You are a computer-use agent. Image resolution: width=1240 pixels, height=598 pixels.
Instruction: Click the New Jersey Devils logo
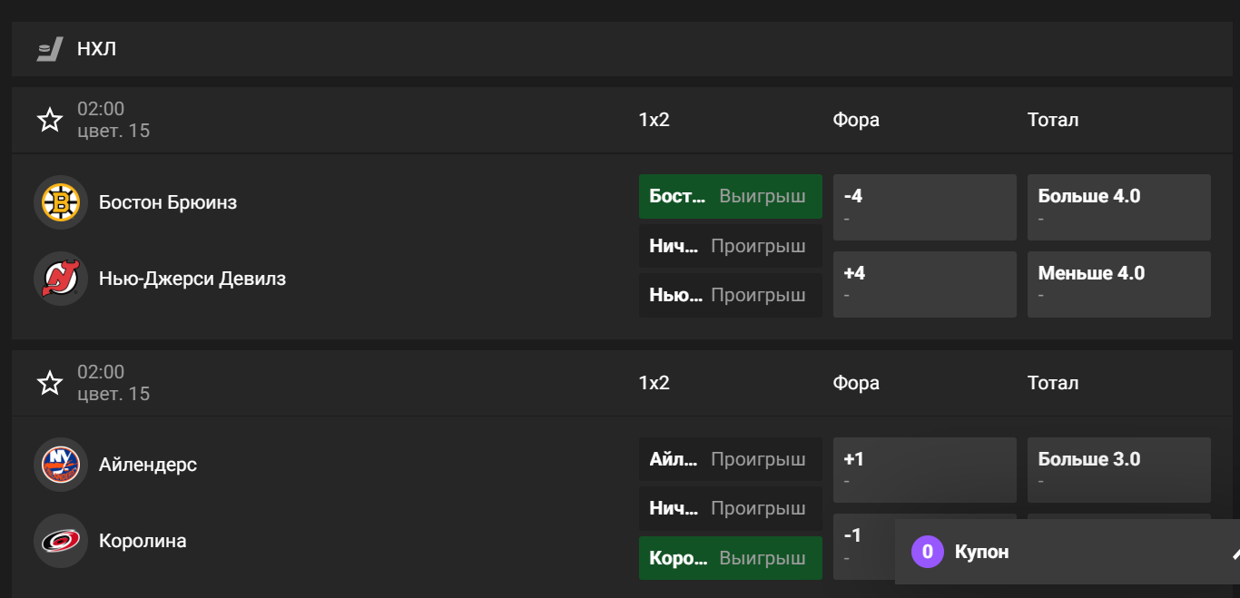click(61, 279)
